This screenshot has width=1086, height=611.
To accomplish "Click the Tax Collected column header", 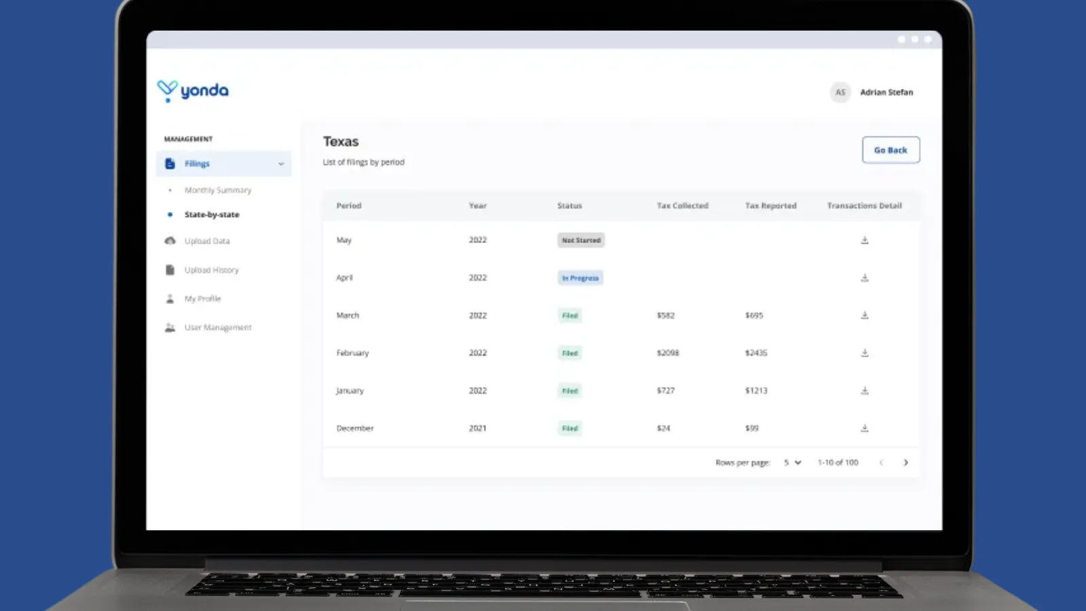I will tap(682, 206).
